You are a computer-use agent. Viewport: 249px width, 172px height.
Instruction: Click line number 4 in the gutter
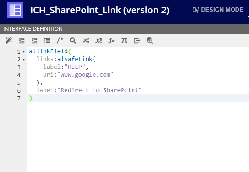19,75
